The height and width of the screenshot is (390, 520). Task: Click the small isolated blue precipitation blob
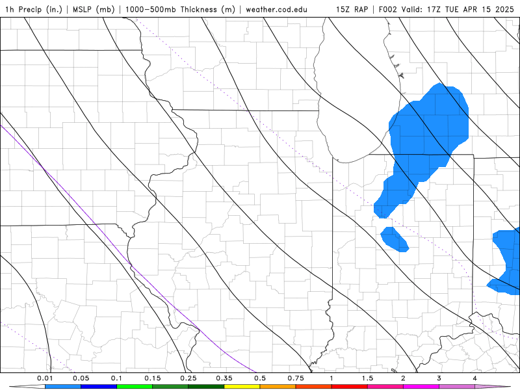coord(394,239)
